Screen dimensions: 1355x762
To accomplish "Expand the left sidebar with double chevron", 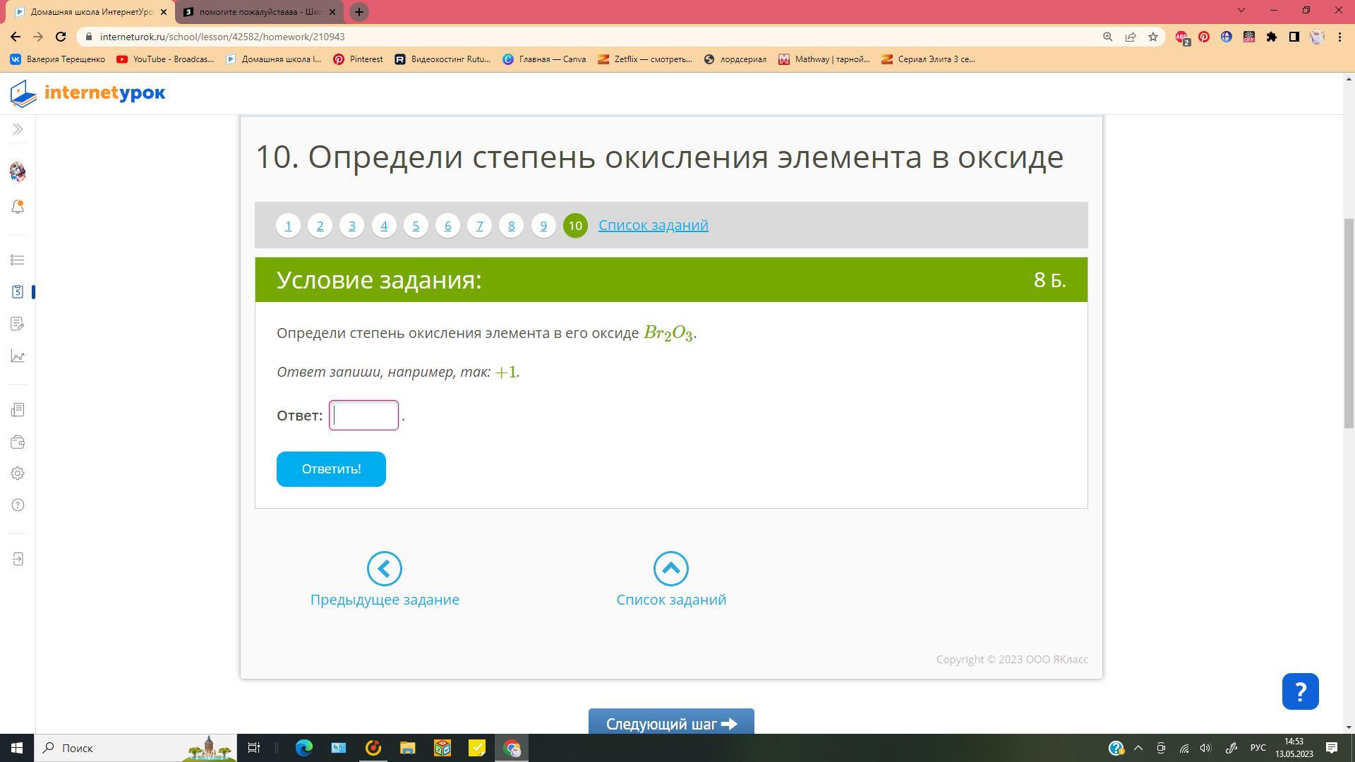I will coord(18,129).
